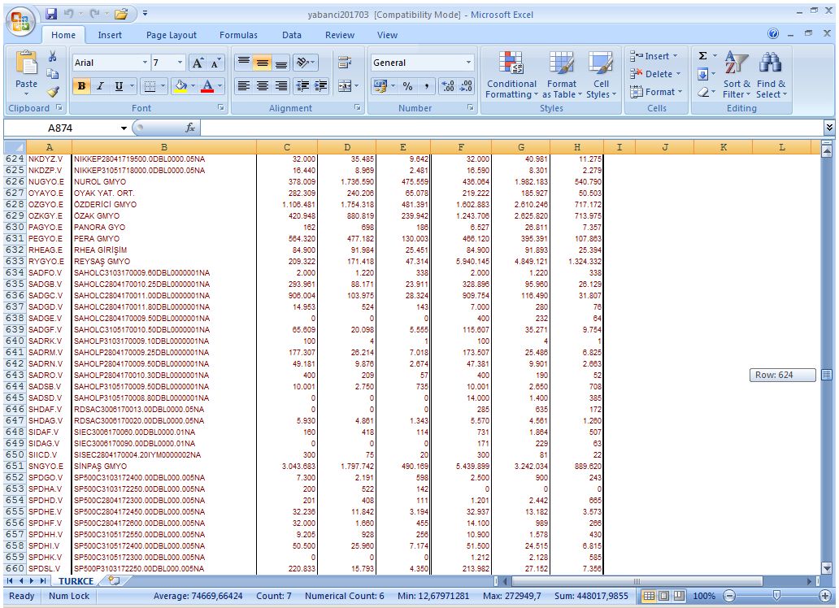Open the General number format dropdown
This screenshot has height=608, width=839.
[469, 63]
